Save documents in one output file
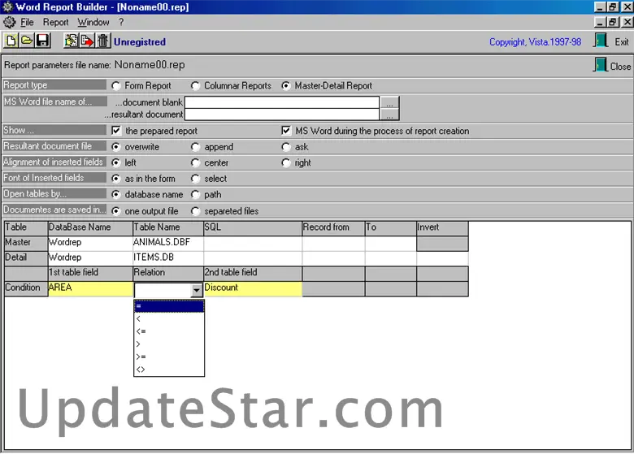Viewport: 634px width, 454px height. (116, 211)
